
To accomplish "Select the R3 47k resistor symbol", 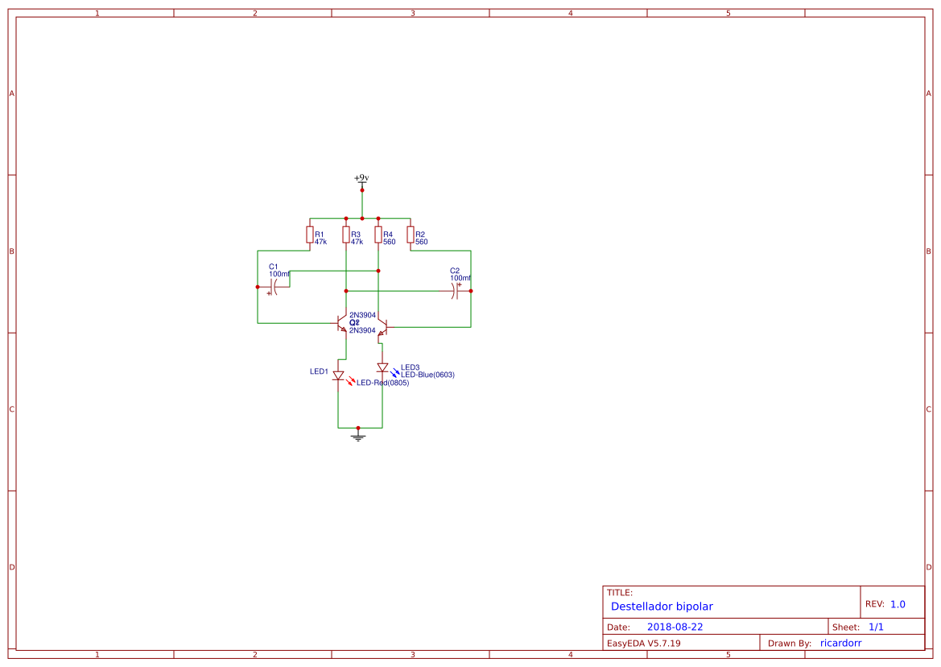I will (345, 234).
